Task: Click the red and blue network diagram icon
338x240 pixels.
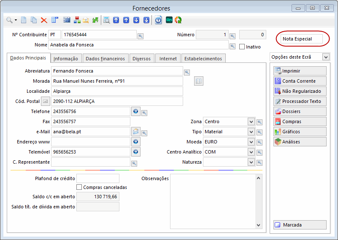Action: click(77, 20)
